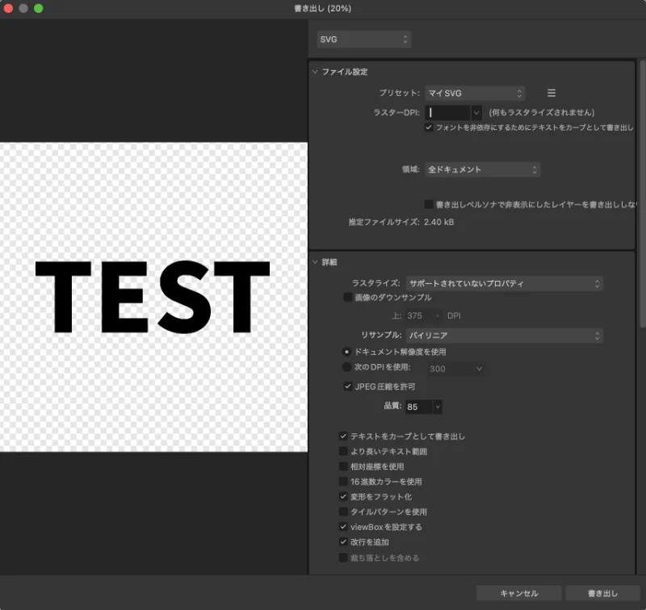
Task: Click the (何もラスタライズされません) note
Action: pyautogui.click(x=541, y=112)
